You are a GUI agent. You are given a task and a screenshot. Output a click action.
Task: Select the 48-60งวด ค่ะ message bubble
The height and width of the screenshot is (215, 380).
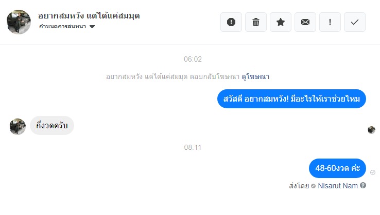337,168
